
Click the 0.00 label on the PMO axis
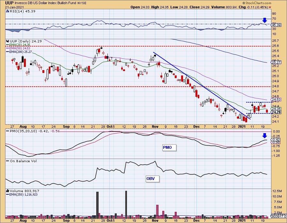[276, 132]
